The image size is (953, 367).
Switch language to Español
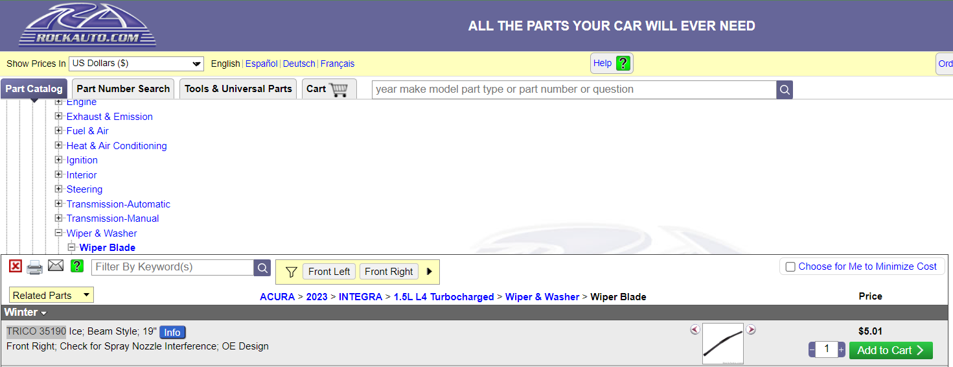coord(261,64)
